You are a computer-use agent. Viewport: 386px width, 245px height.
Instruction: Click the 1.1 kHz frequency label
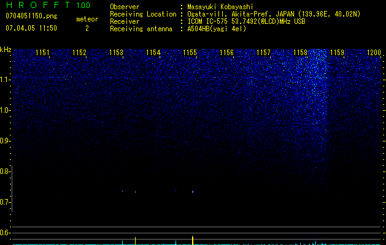[x=6, y=80]
